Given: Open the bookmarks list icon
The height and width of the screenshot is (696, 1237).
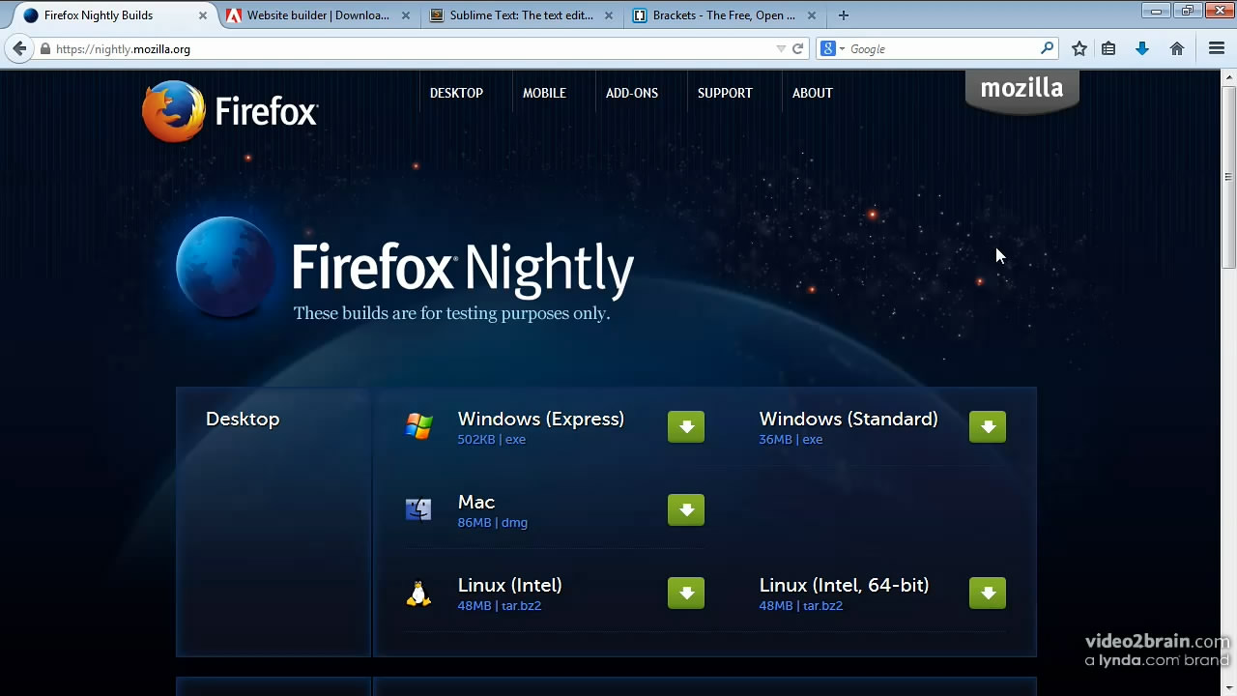Looking at the screenshot, I should [1109, 48].
